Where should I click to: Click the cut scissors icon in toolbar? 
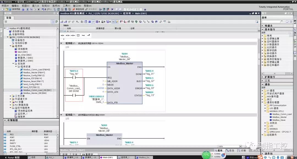tap(27, 9)
